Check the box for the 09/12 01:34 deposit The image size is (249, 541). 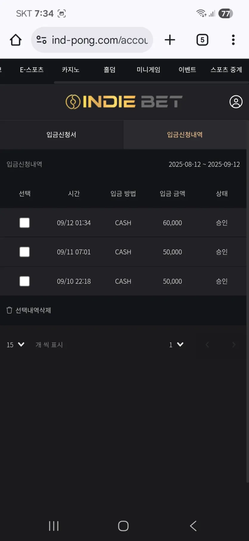[x=24, y=223]
